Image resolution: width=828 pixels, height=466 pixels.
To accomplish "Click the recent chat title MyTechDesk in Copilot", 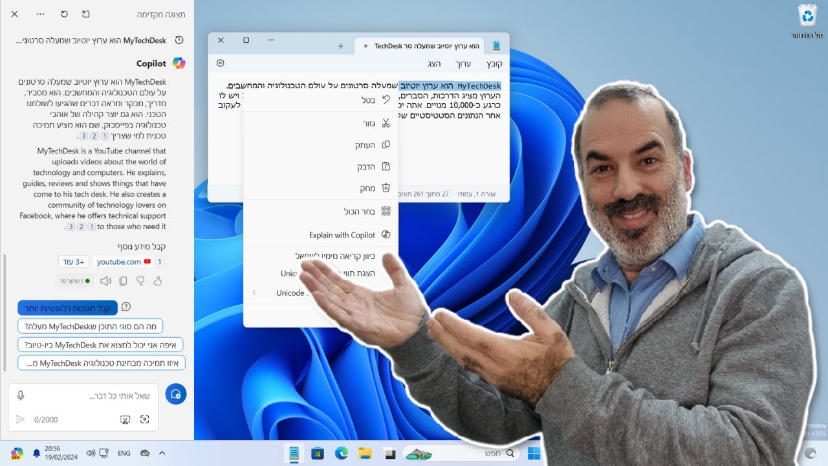I will pyautogui.click(x=91, y=40).
